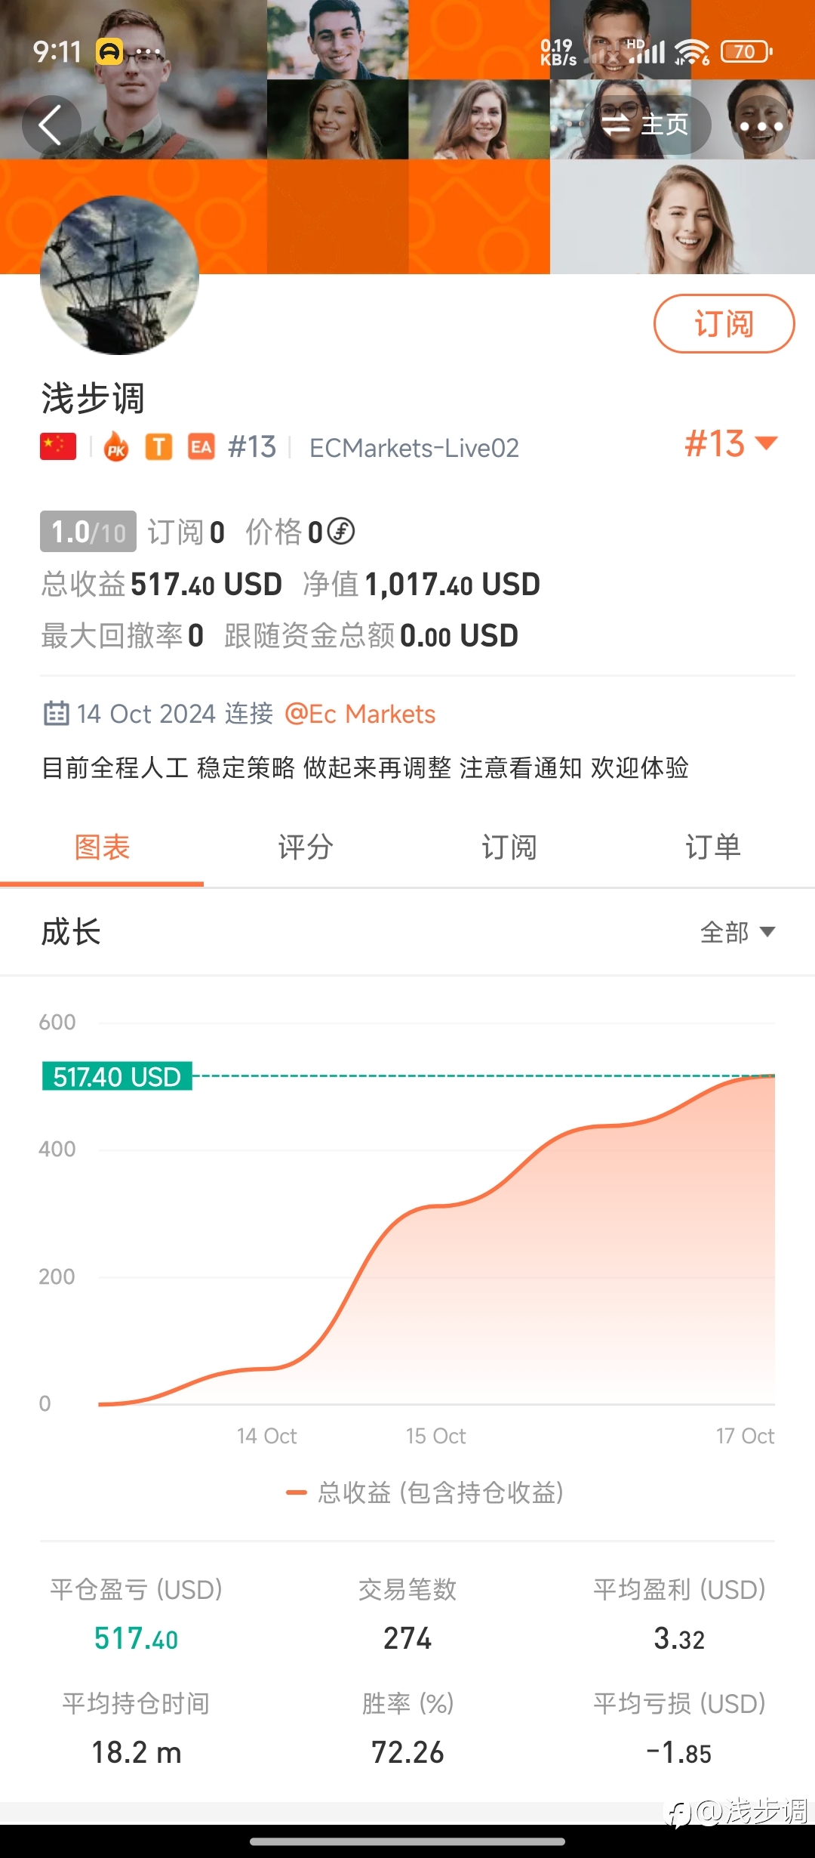The width and height of the screenshot is (815, 1858).
Task: Tap the China flag icon
Action: click(x=58, y=446)
